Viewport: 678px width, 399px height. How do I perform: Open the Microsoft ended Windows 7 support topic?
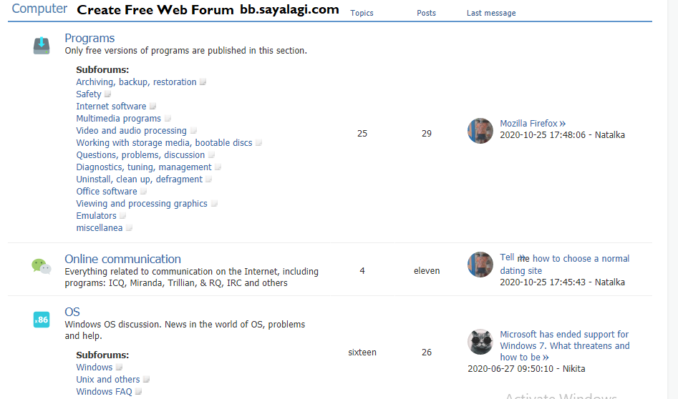pyautogui.click(x=564, y=345)
